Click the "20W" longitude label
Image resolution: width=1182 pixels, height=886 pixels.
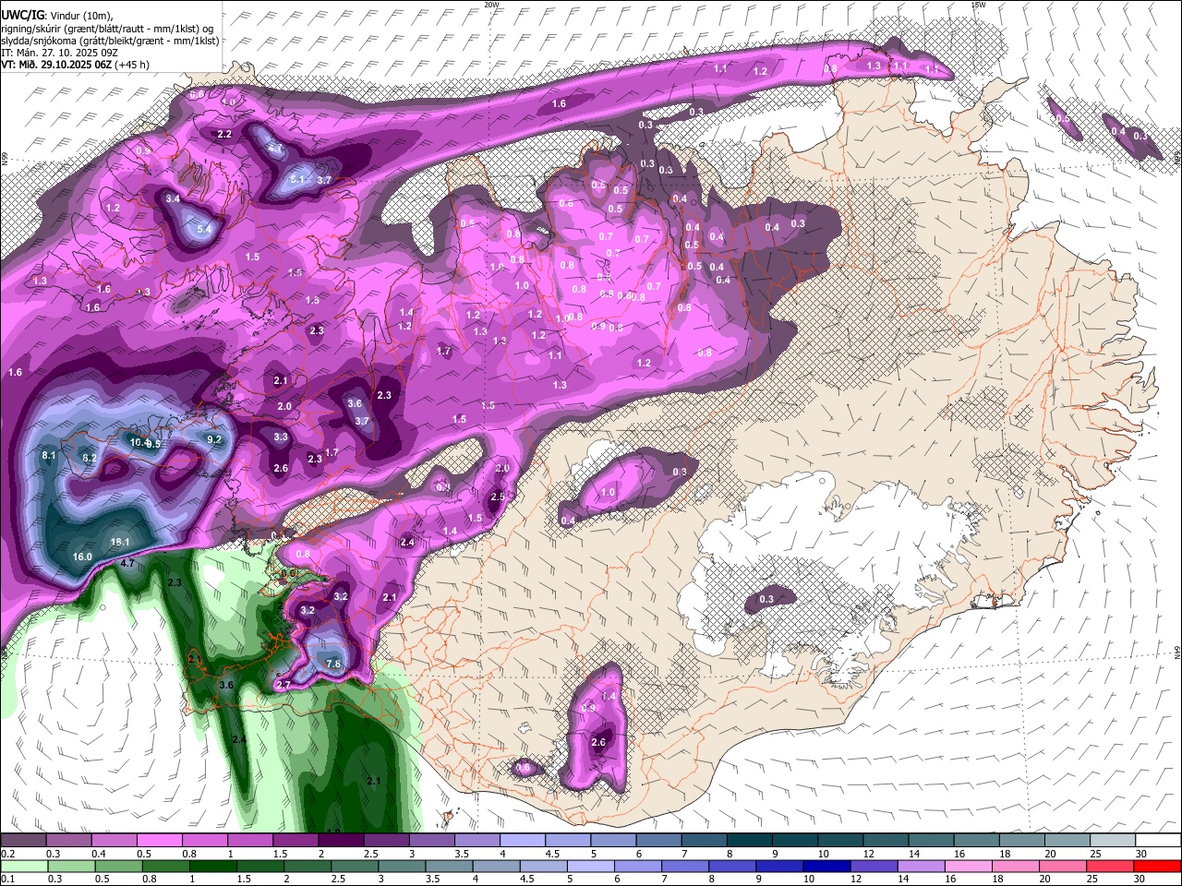pos(491,5)
